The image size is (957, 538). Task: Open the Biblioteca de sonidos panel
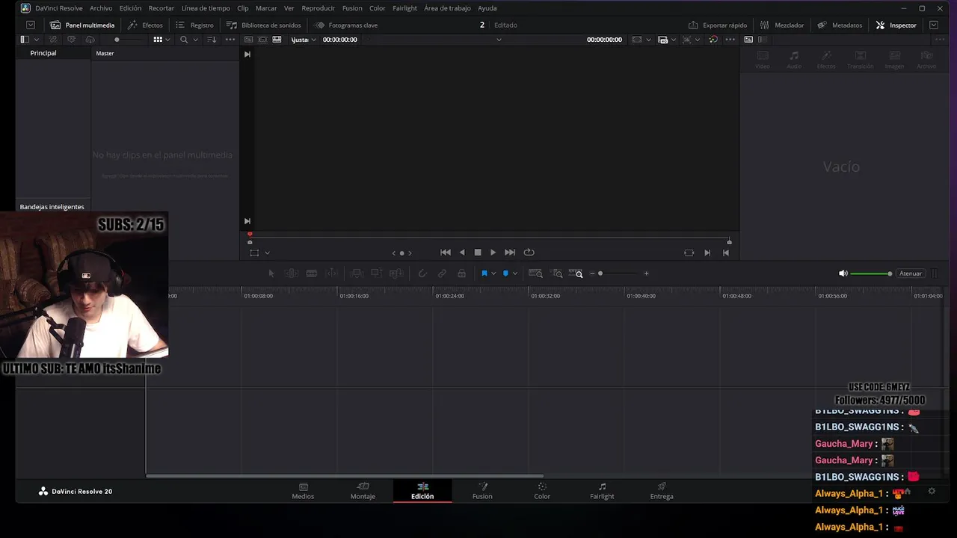pos(263,25)
